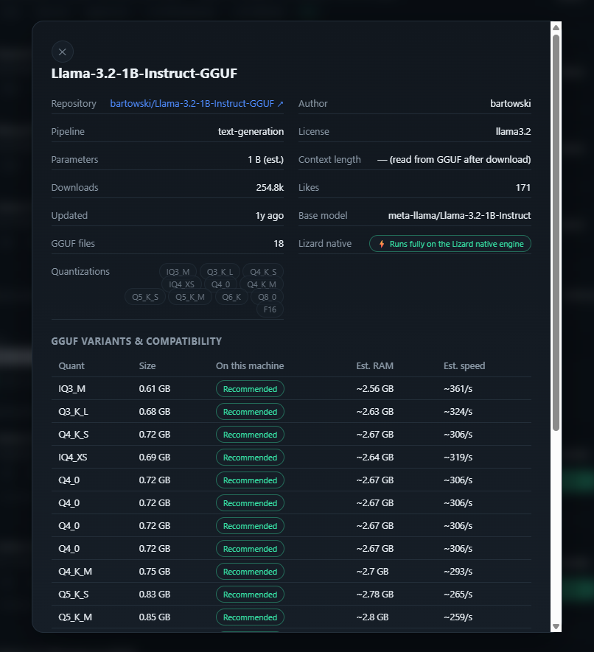
Task: Click the '~2.63 GB' estimated RAM cell
Action: 375,412
